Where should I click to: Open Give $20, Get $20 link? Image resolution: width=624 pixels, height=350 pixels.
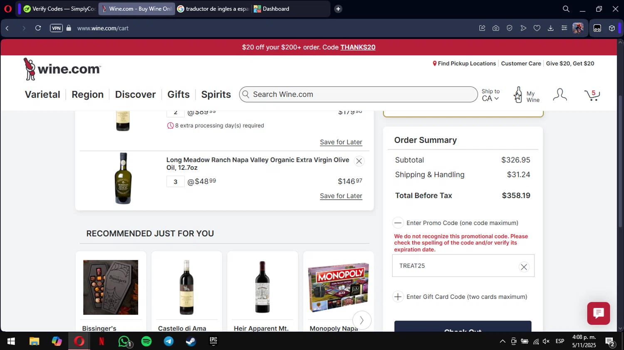pyautogui.click(x=570, y=64)
